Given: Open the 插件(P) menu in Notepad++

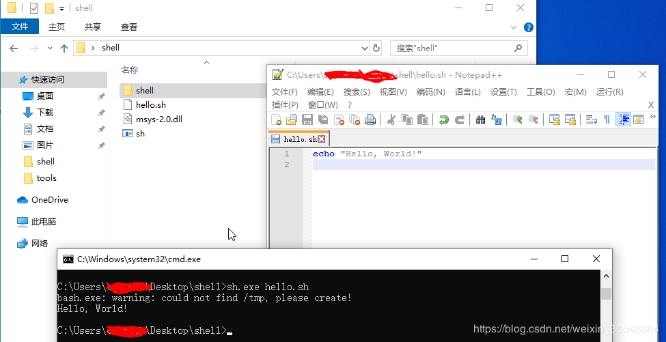Looking at the screenshot, I should 285,105.
